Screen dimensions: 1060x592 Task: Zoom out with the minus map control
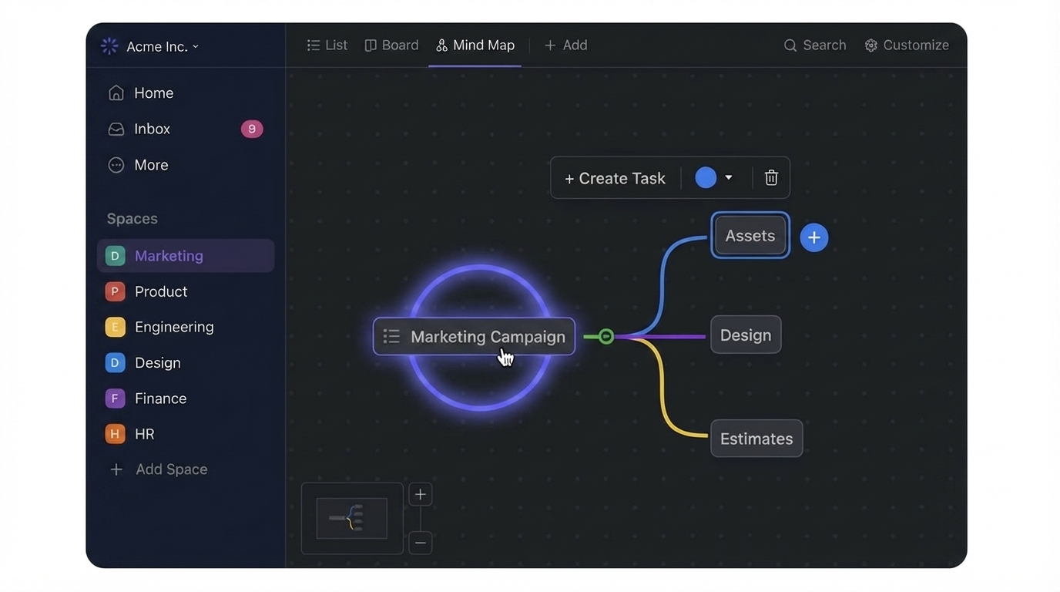[x=421, y=543]
